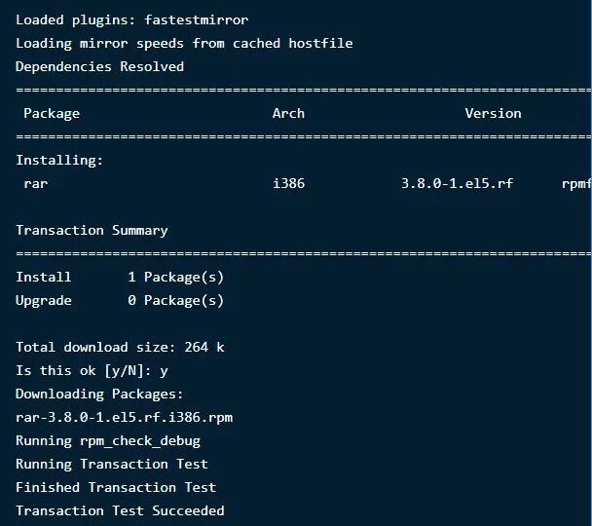Click the 'rar' package name

click(35, 183)
